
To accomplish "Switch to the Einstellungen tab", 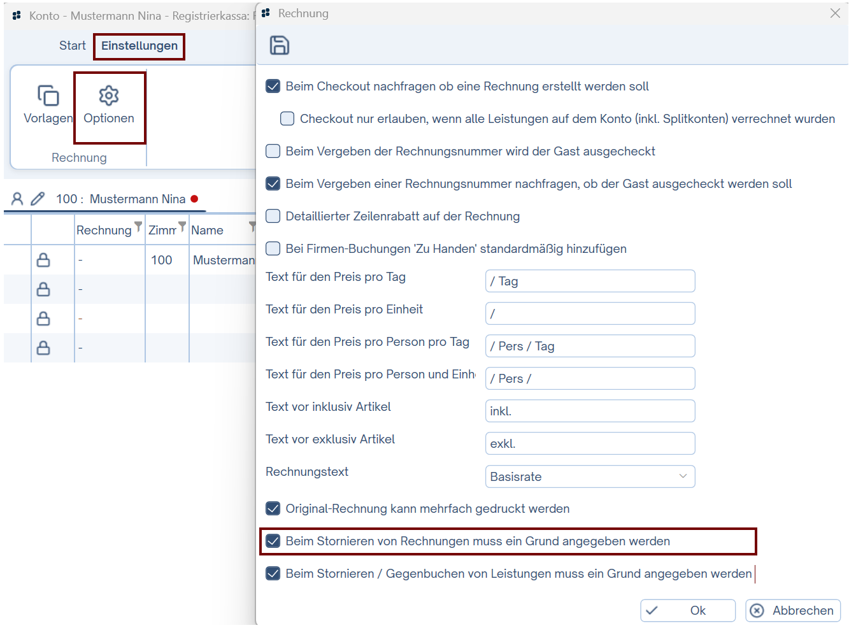I will (139, 46).
